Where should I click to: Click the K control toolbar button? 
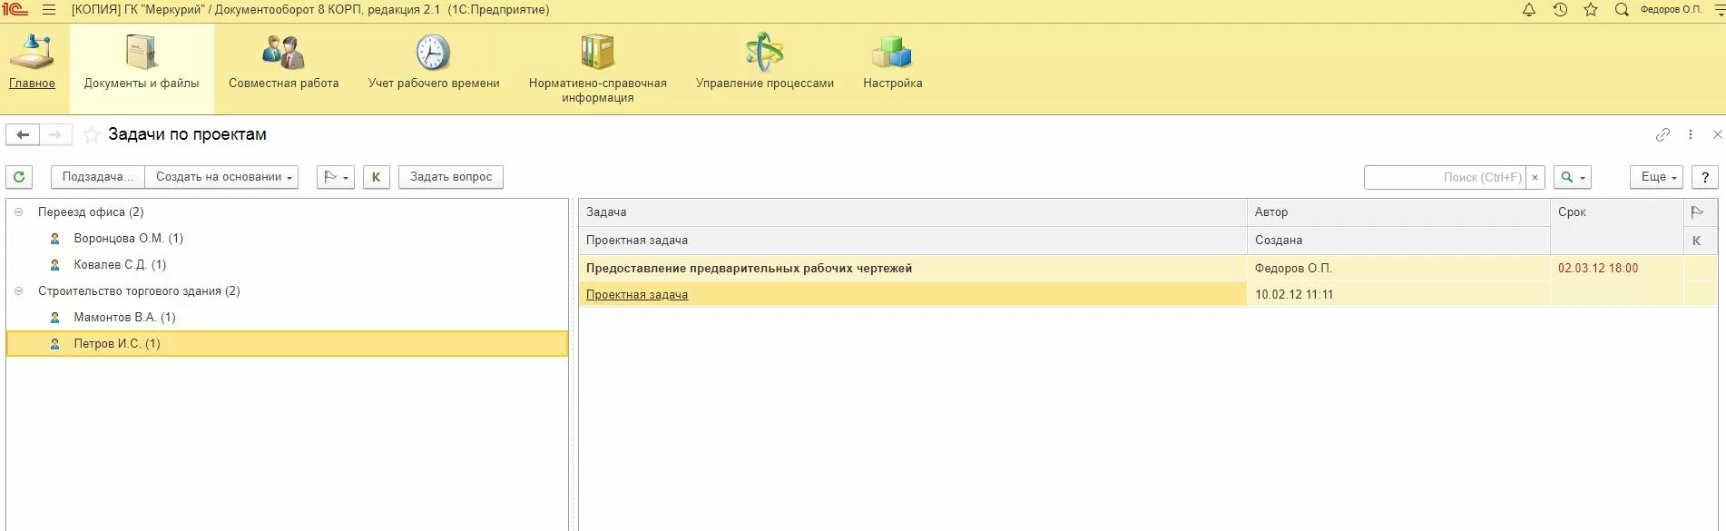pyautogui.click(x=376, y=177)
